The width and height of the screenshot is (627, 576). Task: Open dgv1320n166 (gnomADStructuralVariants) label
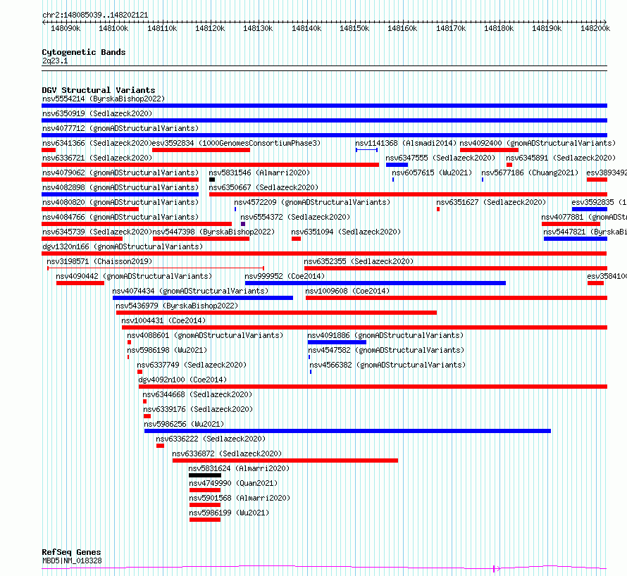tap(123, 246)
